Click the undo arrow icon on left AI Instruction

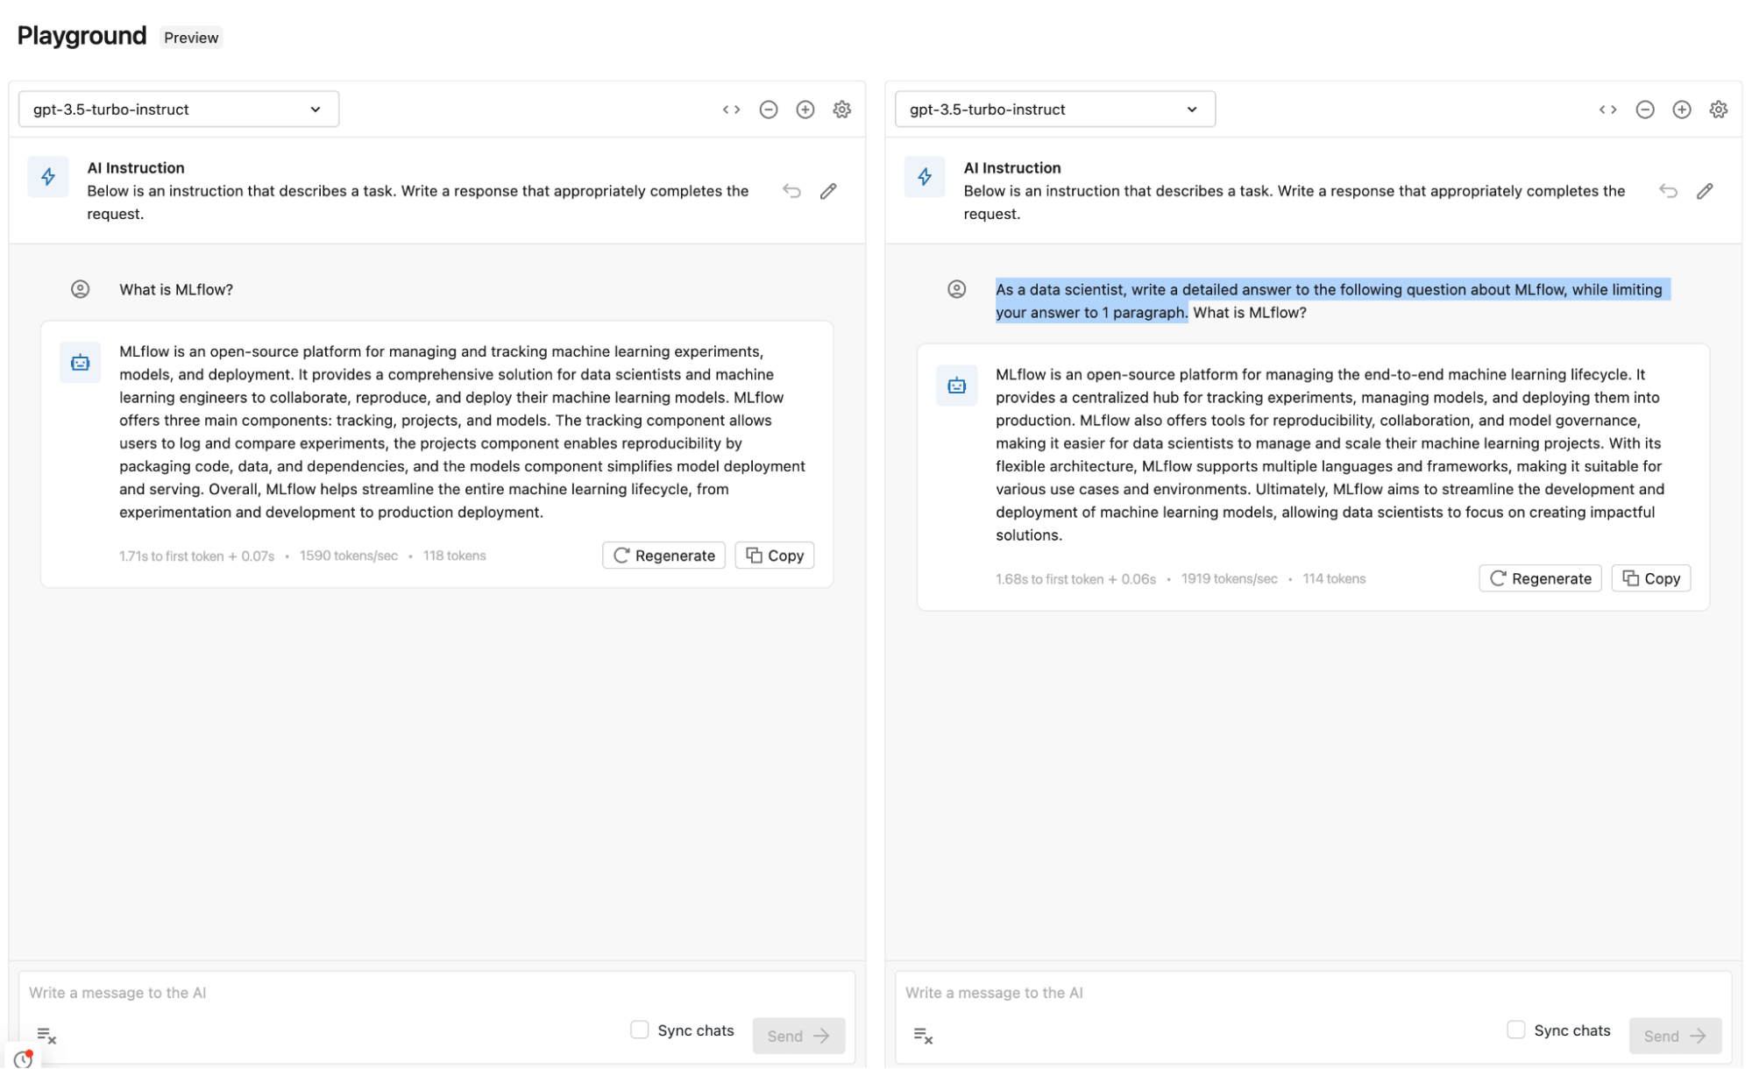coord(791,190)
